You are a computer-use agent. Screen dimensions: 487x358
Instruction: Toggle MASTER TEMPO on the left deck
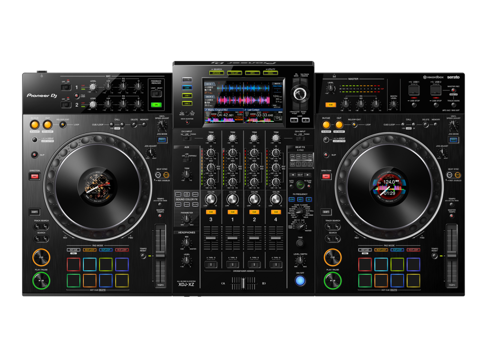tap(160, 216)
